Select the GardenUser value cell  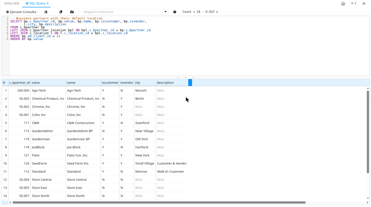[48, 139]
